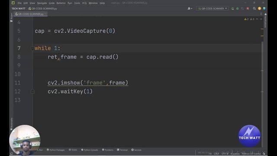The height and width of the screenshot is (156, 277).
Task: Click the Run (rerun) icon in the toolbar
Action: (x=232, y=9)
